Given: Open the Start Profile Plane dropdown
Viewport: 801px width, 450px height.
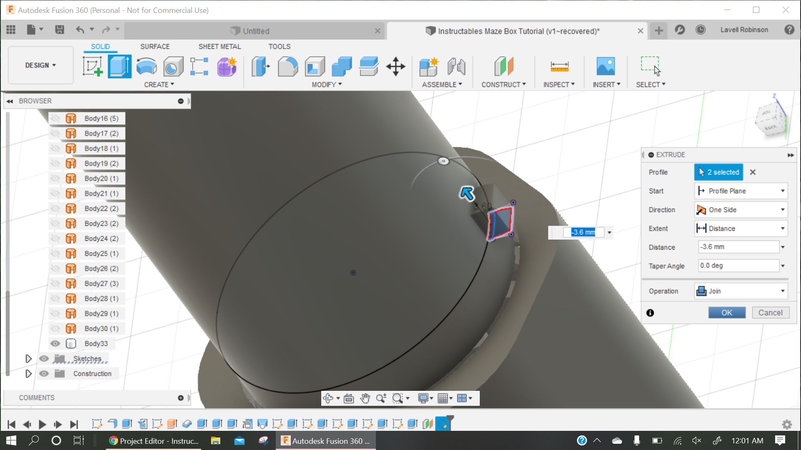Looking at the screenshot, I should [x=741, y=191].
